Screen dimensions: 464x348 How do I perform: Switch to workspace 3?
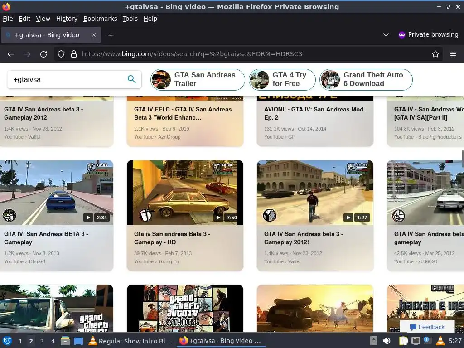tap(42, 341)
